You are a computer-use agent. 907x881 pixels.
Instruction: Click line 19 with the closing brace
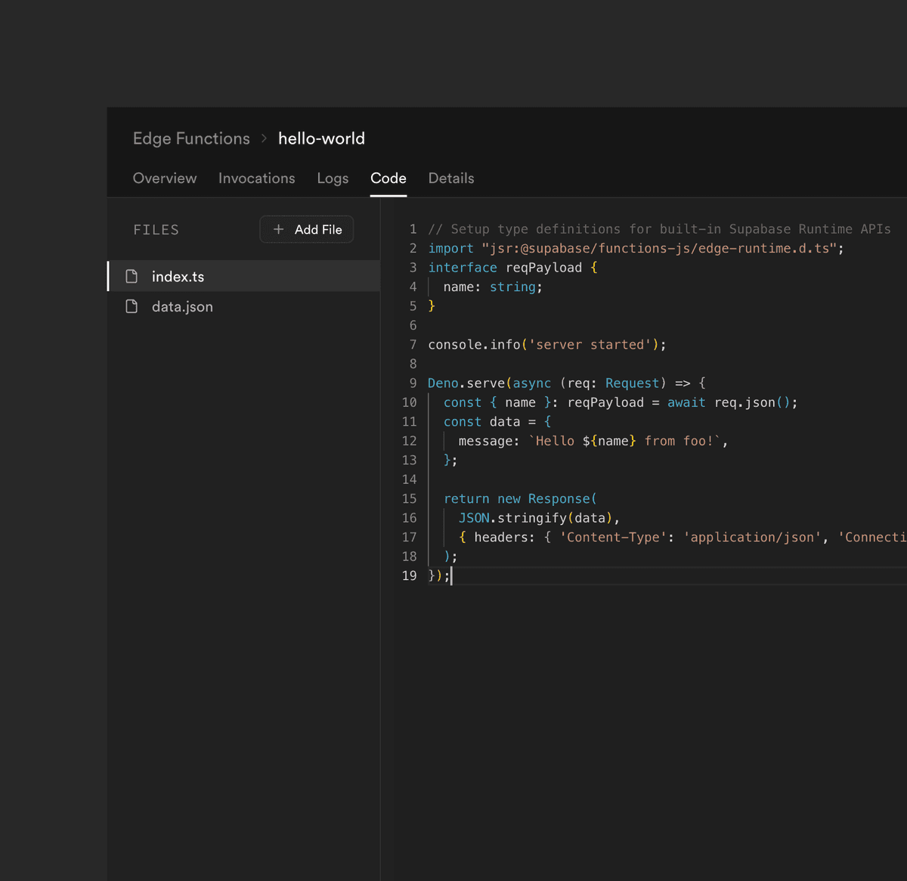pyautogui.click(x=440, y=575)
